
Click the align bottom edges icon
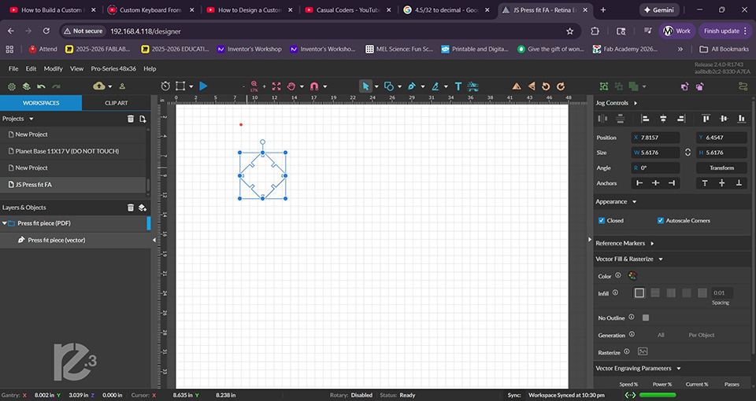[742, 119]
